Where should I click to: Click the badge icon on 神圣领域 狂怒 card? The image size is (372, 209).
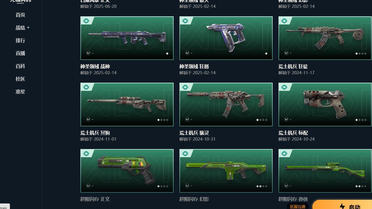(x=185, y=21)
